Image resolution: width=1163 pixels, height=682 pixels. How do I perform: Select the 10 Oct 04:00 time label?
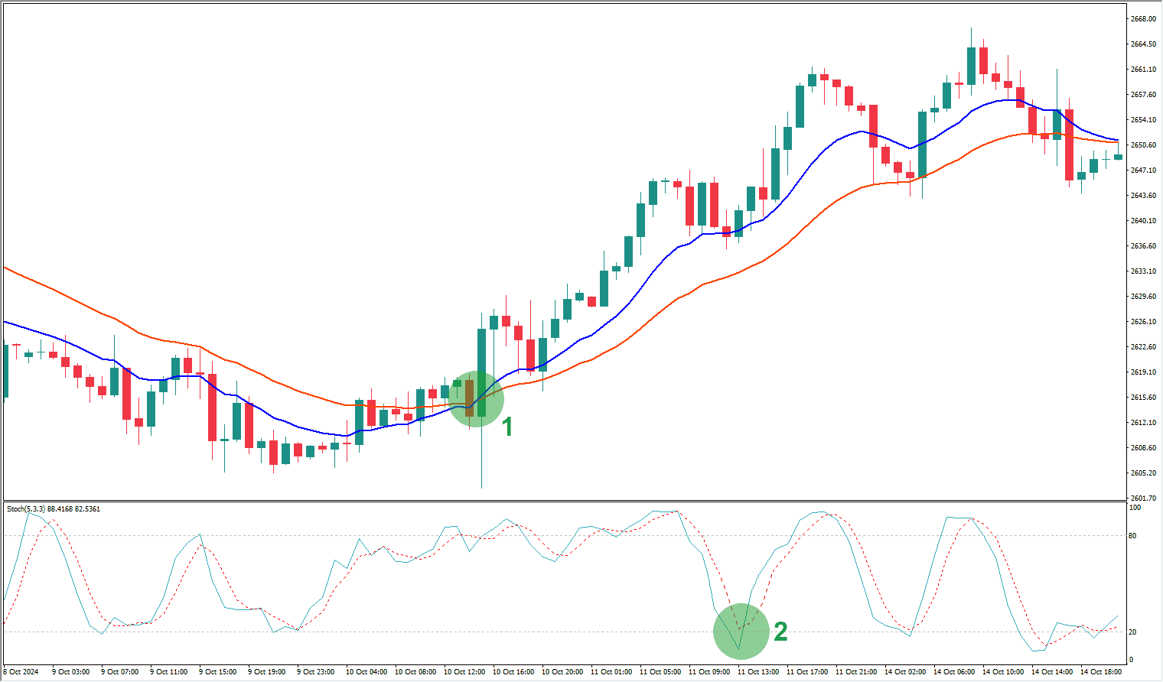click(366, 672)
